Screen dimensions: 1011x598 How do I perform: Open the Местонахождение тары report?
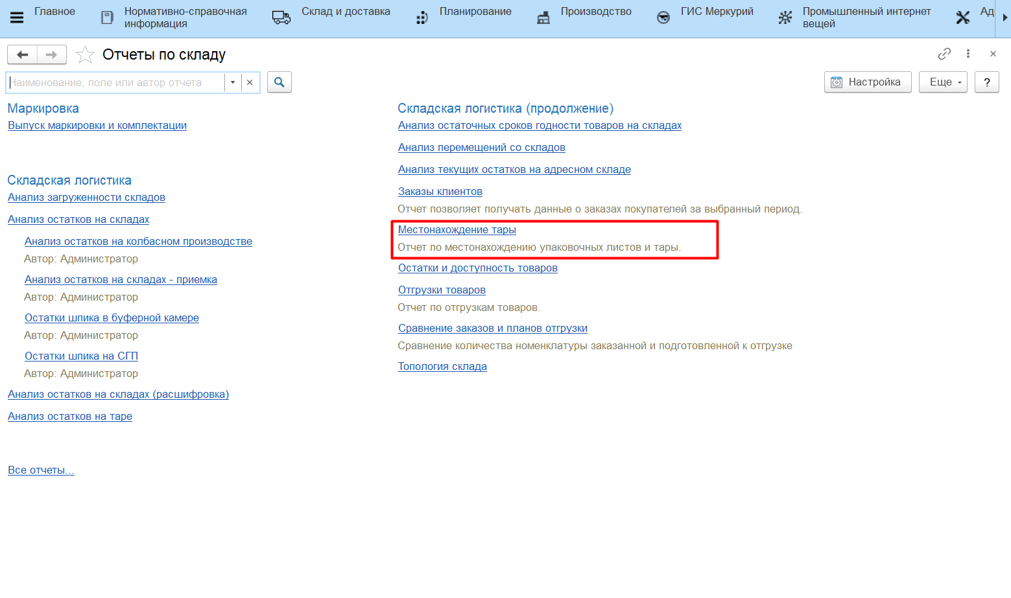point(457,230)
